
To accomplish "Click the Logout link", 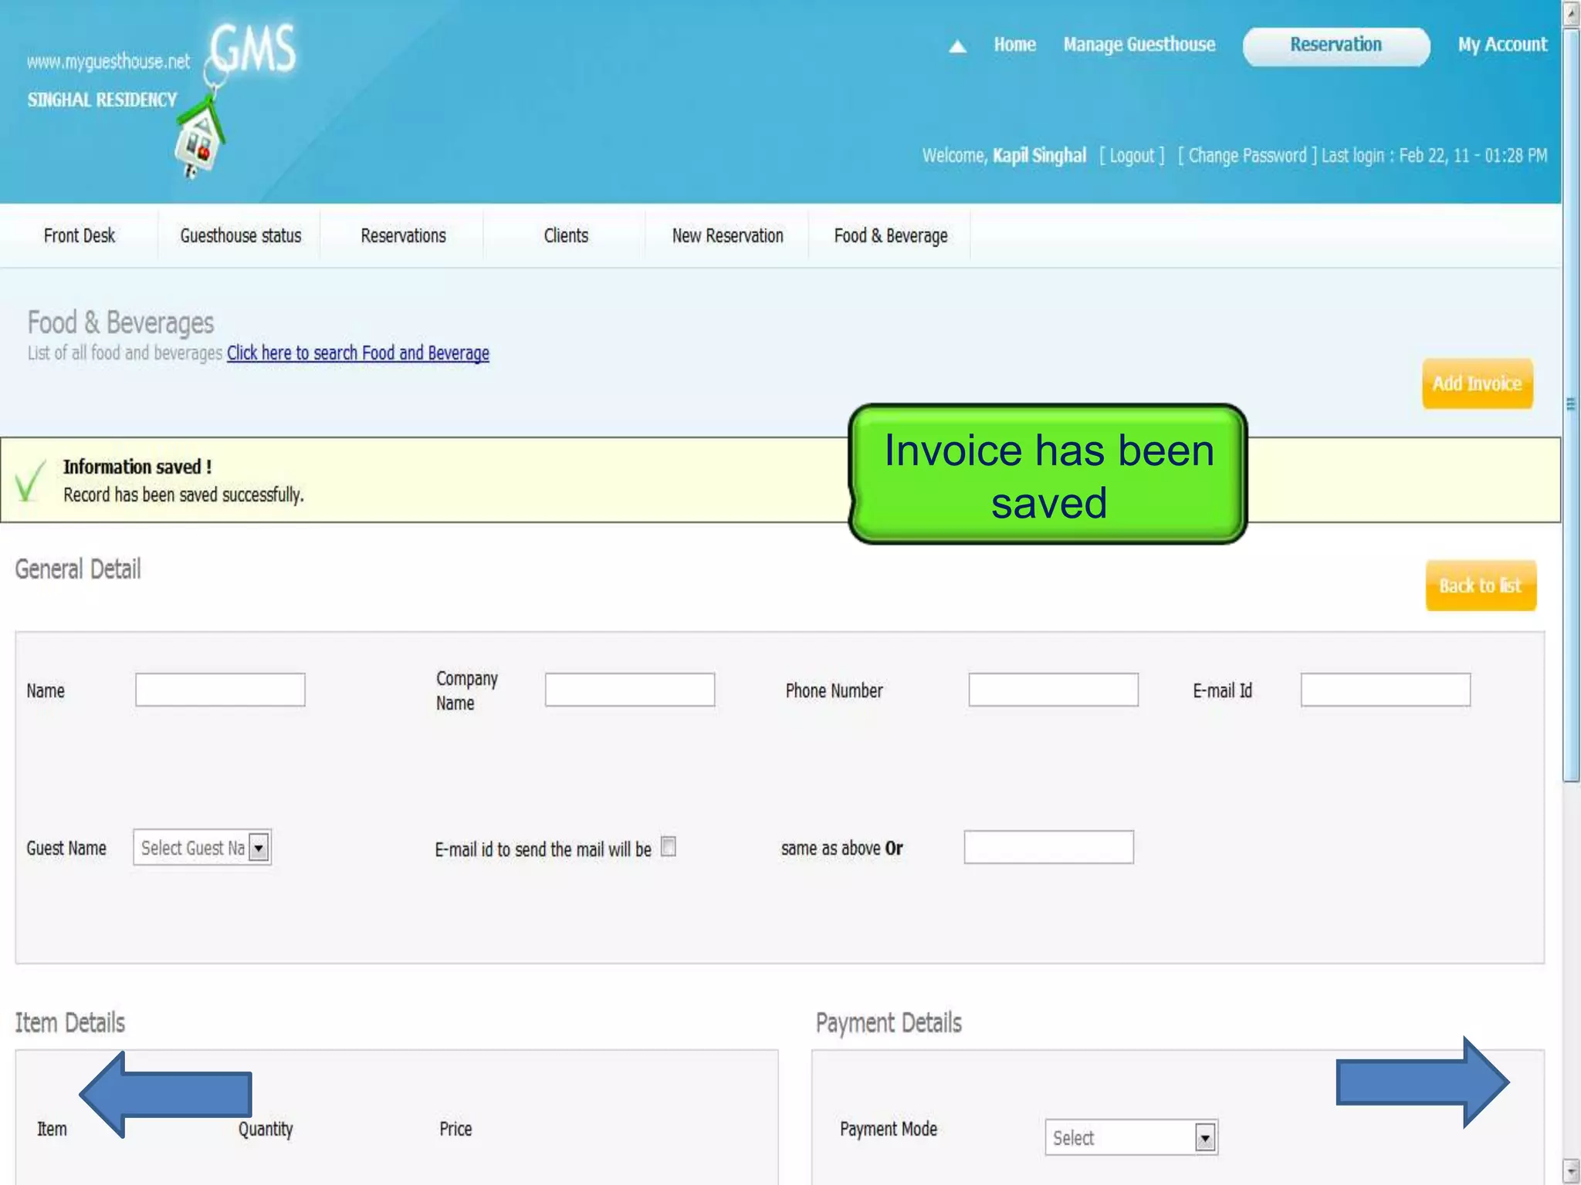I will (x=1132, y=156).
